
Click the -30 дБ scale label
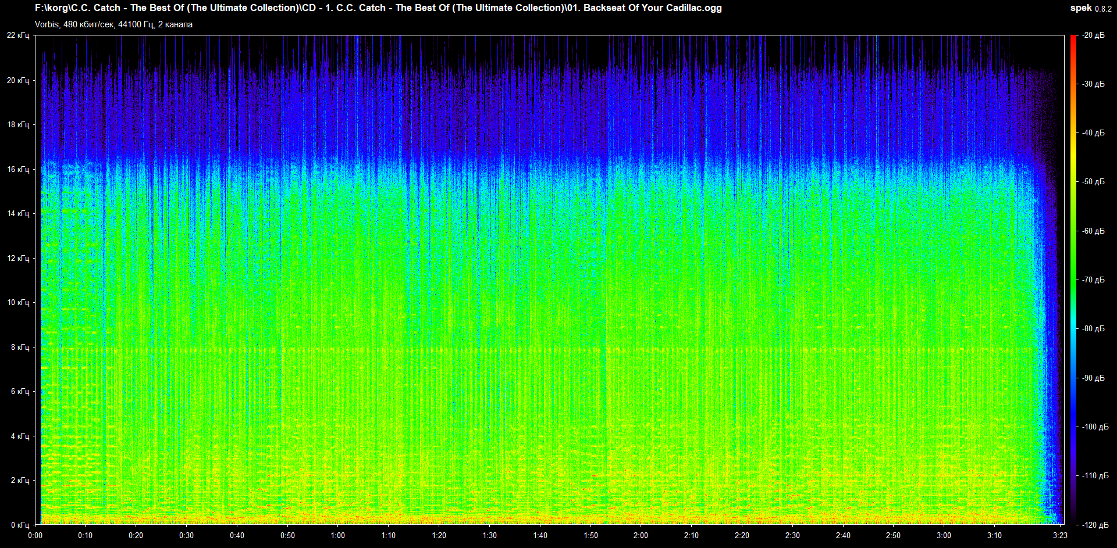(1093, 84)
